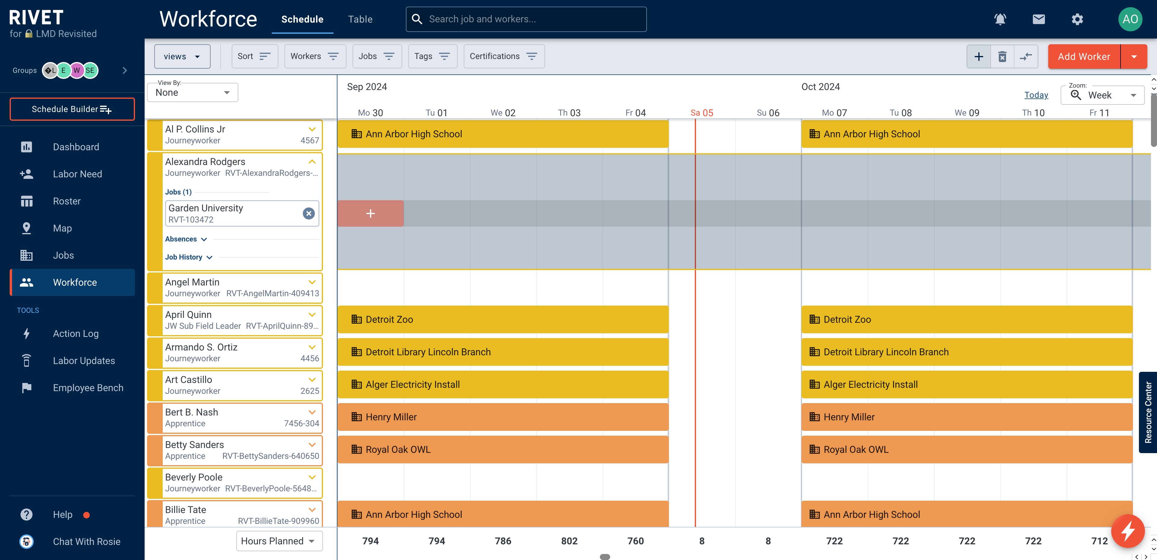Open the Tags filter
The height and width of the screenshot is (560, 1157).
432,57
